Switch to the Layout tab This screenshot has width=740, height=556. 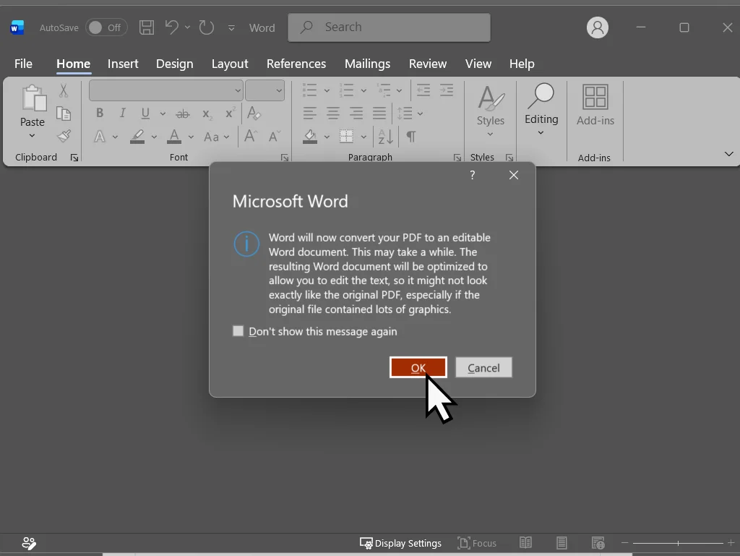230,64
